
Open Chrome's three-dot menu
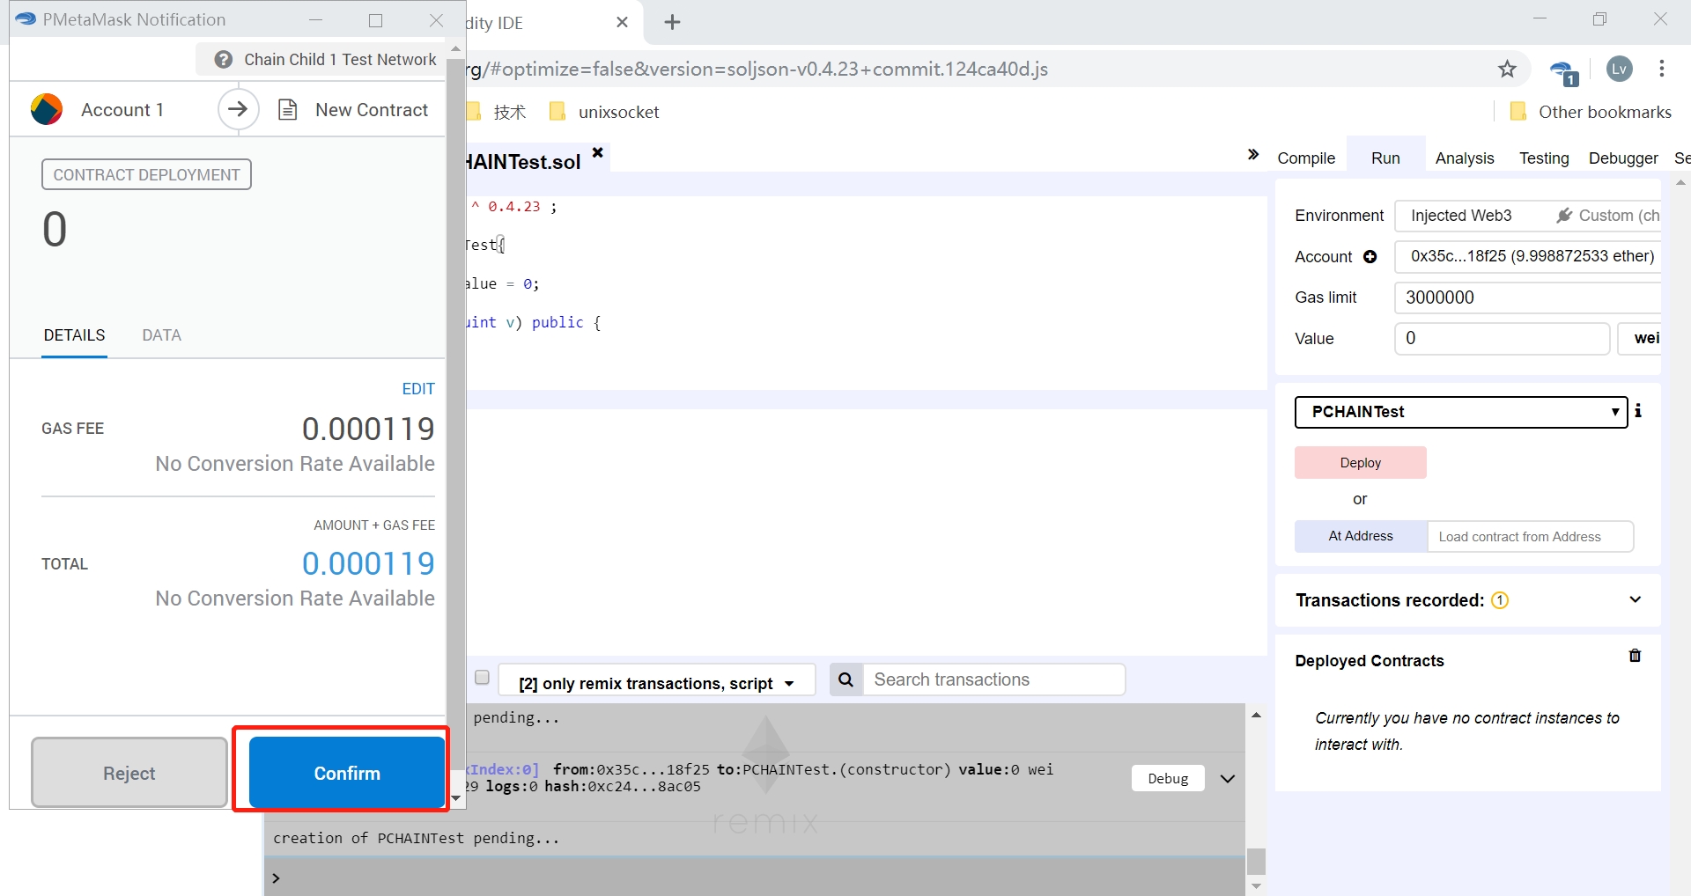[1661, 70]
